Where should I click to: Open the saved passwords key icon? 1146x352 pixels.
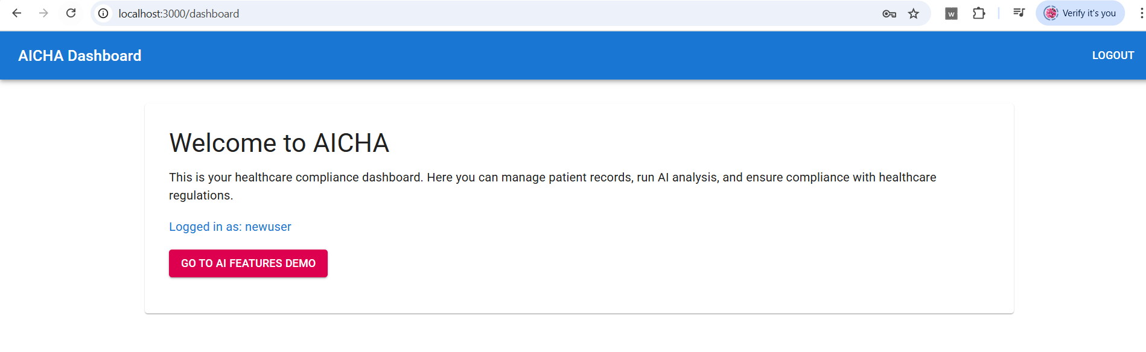point(889,13)
